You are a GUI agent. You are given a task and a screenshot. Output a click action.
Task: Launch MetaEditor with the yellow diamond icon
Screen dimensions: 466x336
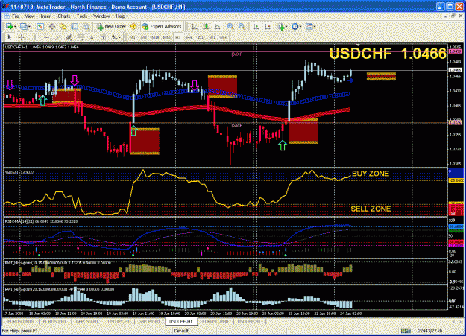click(133, 26)
